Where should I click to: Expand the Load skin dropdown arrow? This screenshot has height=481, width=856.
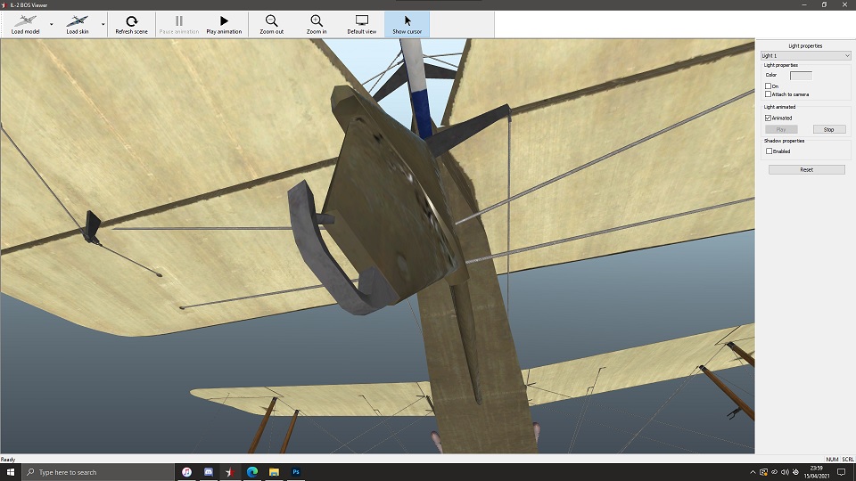103,24
